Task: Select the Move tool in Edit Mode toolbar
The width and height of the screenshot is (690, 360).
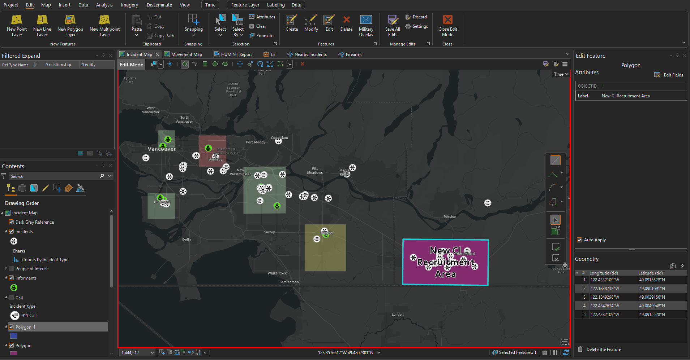Action: pyautogui.click(x=240, y=64)
